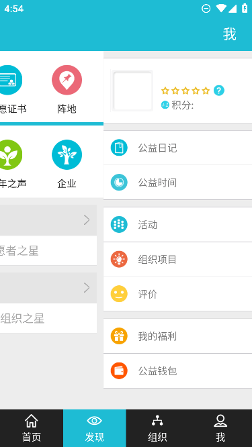
Task: Tap the profile avatar placeholder
Action: 132,91
